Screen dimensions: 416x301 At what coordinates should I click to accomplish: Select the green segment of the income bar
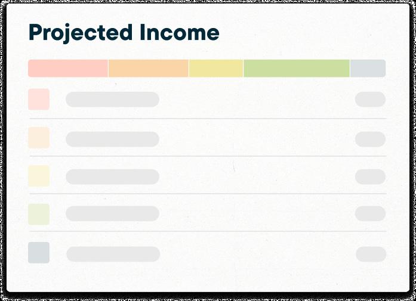pyautogui.click(x=297, y=69)
